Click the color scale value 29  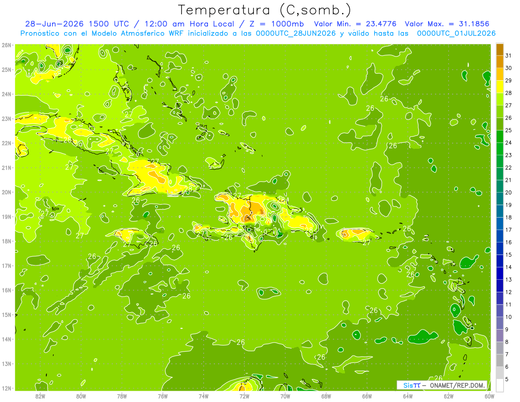509,81
